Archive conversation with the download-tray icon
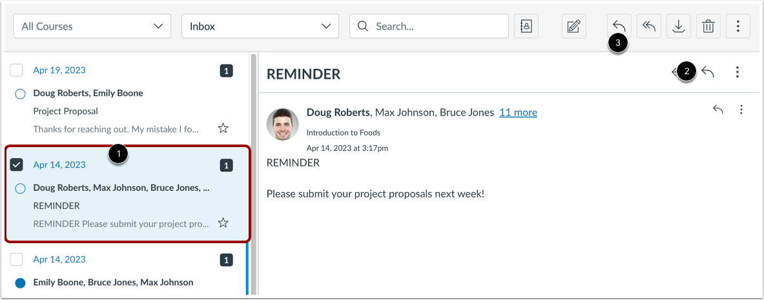Screen dimensions: 764x300 tap(678, 26)
